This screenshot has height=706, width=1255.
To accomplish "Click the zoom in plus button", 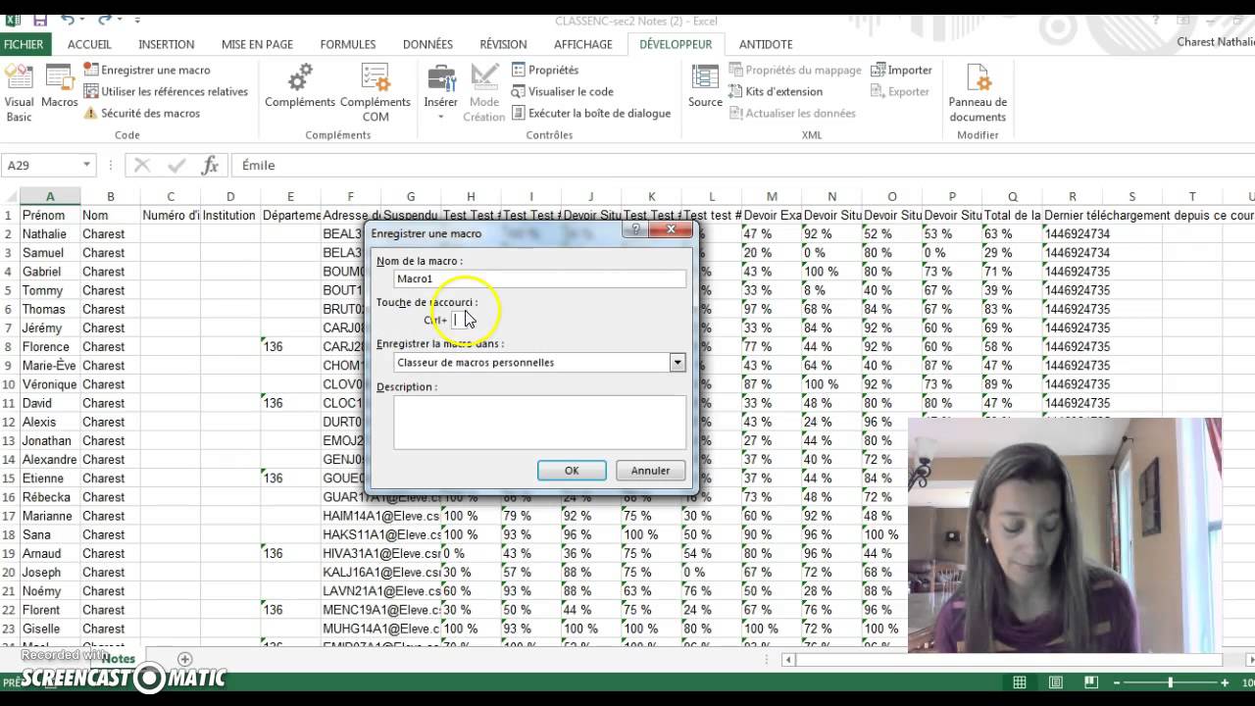I will tap(1225, 682).
